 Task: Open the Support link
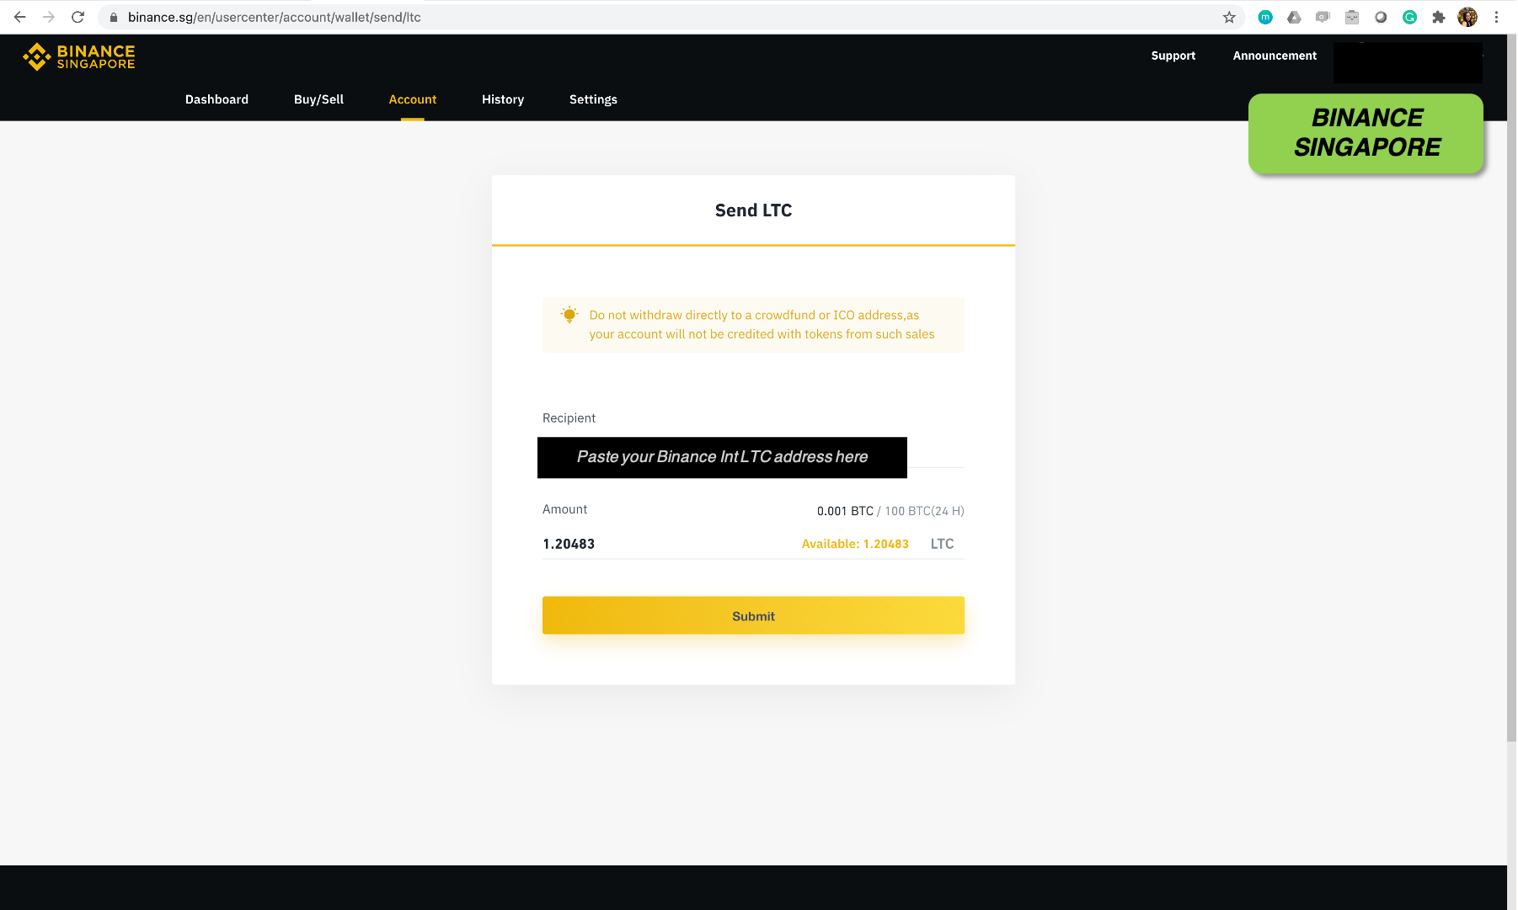(x=1173, y=56)
